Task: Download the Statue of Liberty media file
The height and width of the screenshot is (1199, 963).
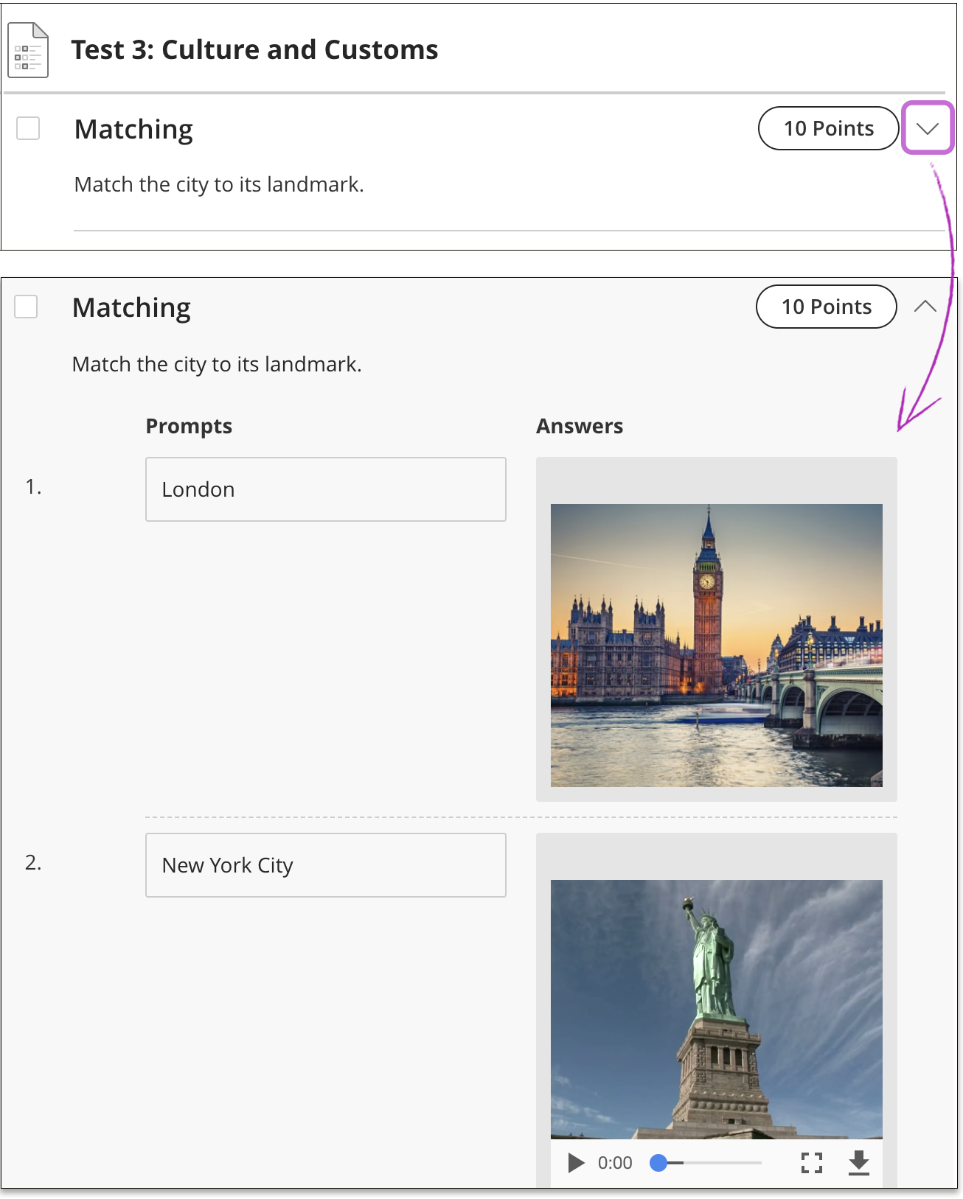Action: point(859,1163)
